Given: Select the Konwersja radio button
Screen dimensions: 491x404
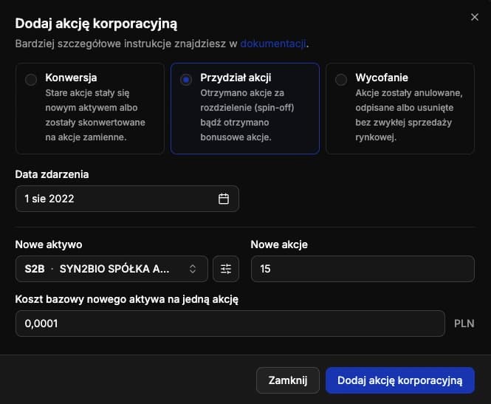Looking at the screenshot, I should [31, 80].
